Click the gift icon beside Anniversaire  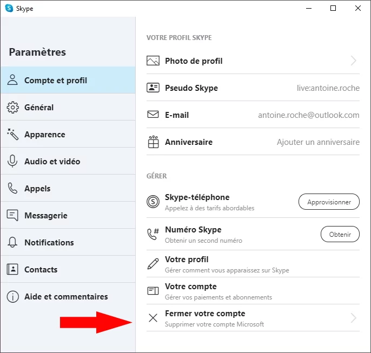pyautogui.click(x=153, y=142)
